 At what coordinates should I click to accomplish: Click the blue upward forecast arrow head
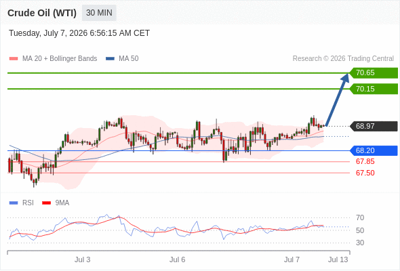pyautogui.click(x=345, y=77)
